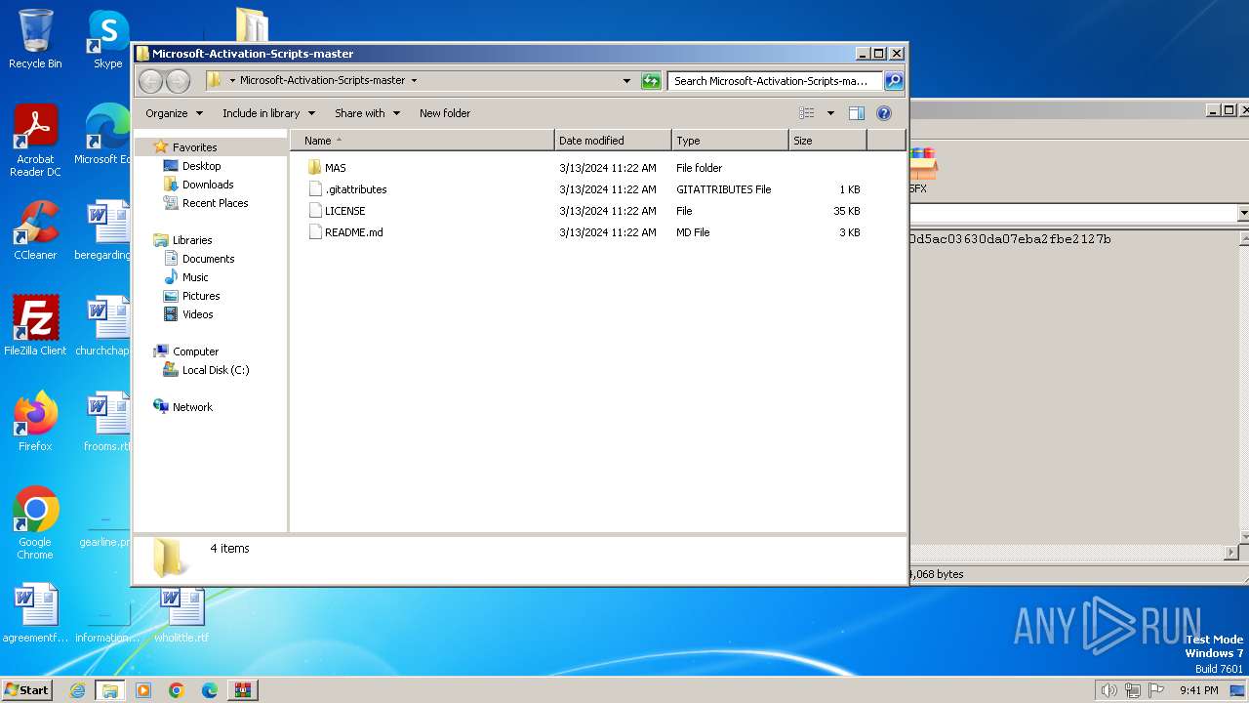Image resolution: width=1249 pixels, height=703 pixels.
Task: Launch Firefox from the desktop
Action: (x=35, y=421)
